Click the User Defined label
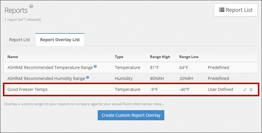 [x=220, y=89]
